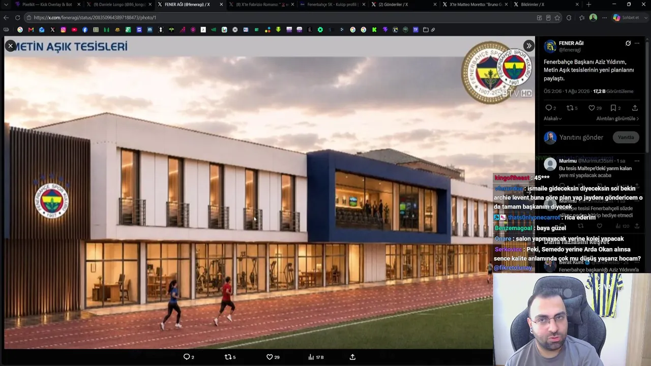Image resolution: width=651 pixels, height=366 pixels.
Task: Switch to the Fabrizio Romano tab
Action: [x=261, y=5]
